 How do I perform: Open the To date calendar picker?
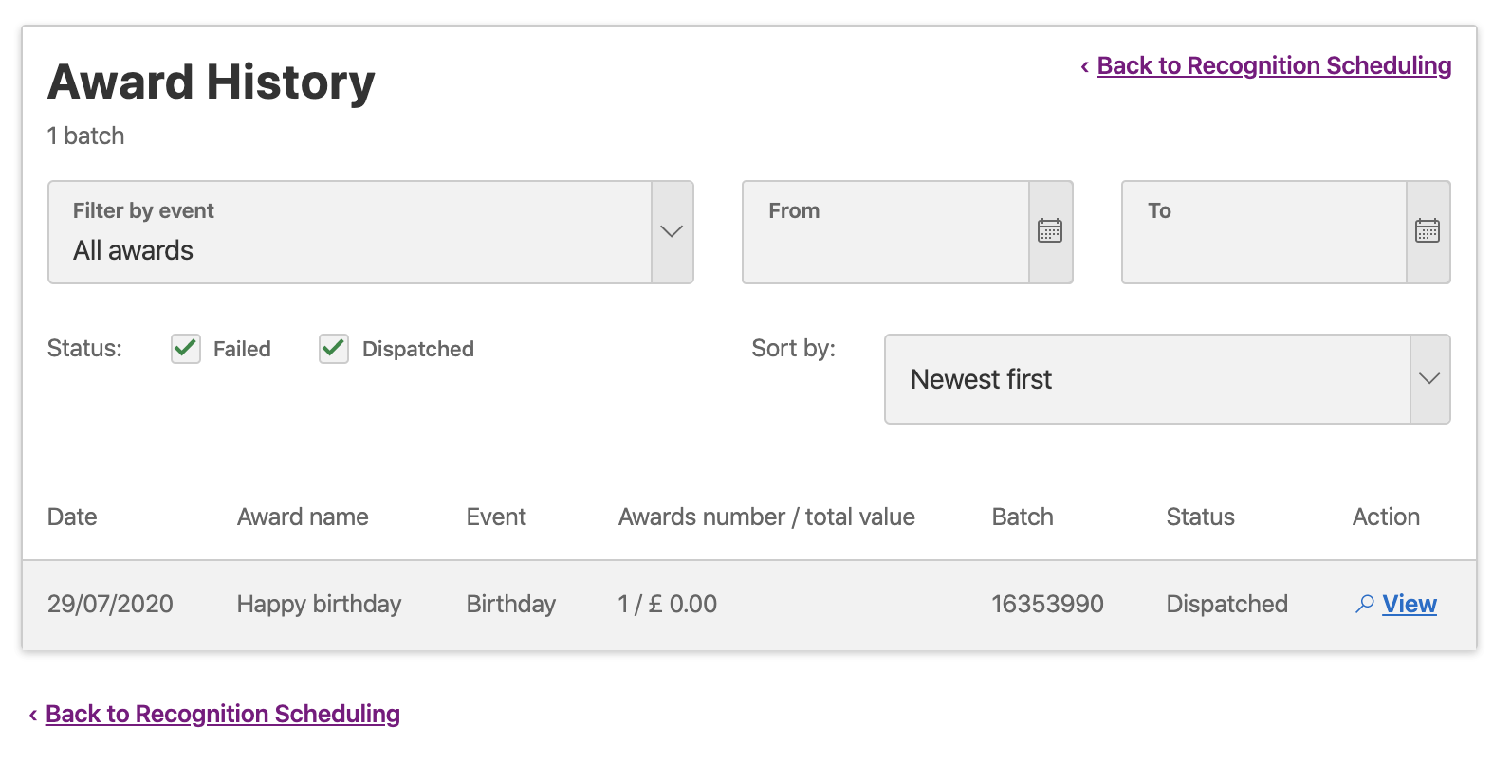(x=1428, y=231)
